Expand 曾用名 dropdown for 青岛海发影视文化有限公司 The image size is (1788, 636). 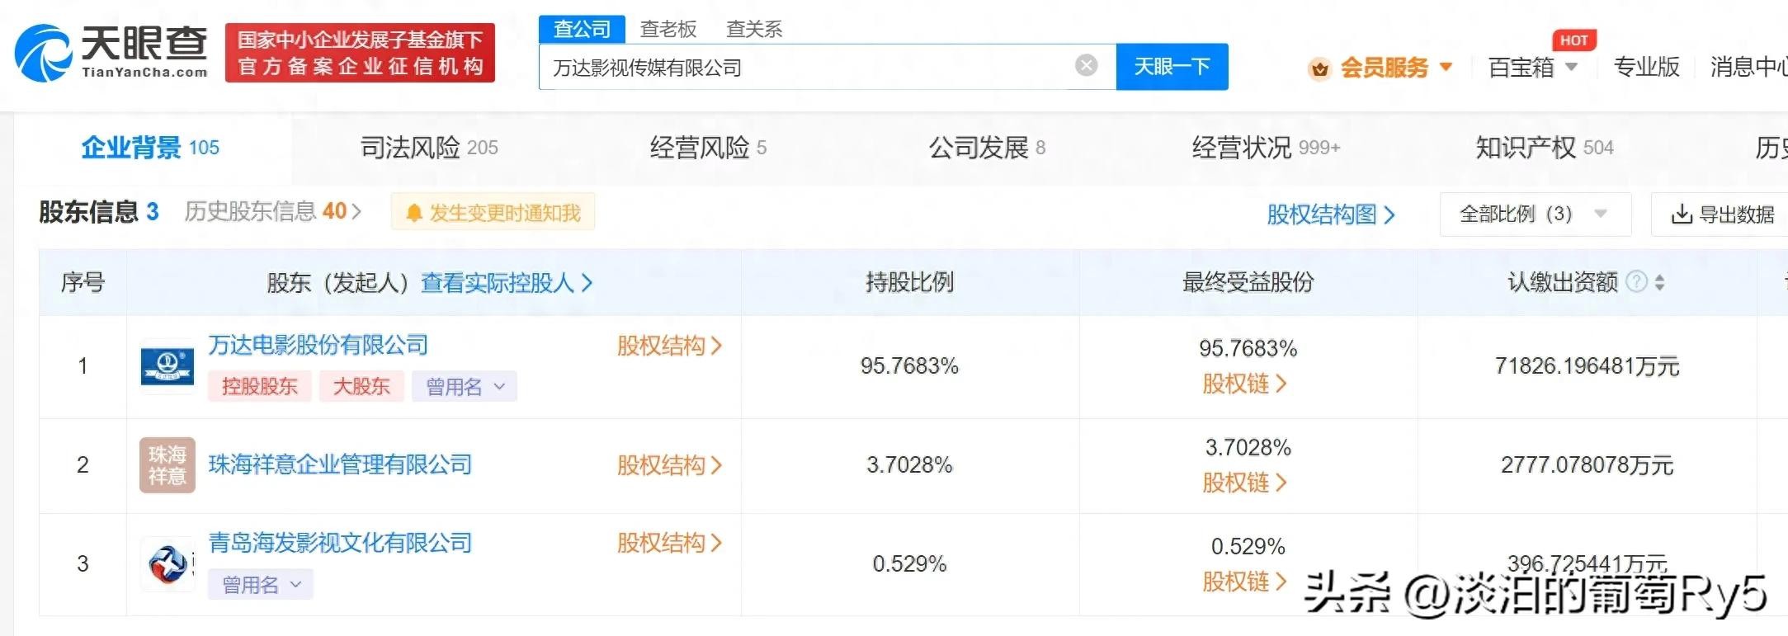coord(261,585)
